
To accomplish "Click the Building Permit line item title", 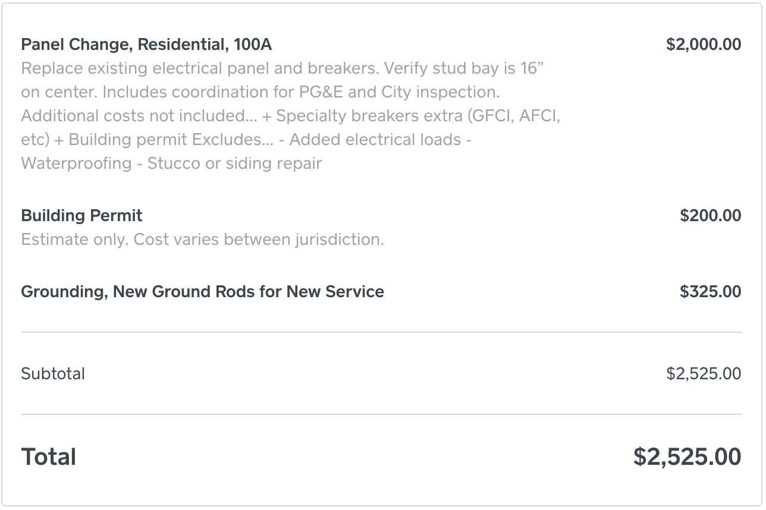I will click(82, 215).
